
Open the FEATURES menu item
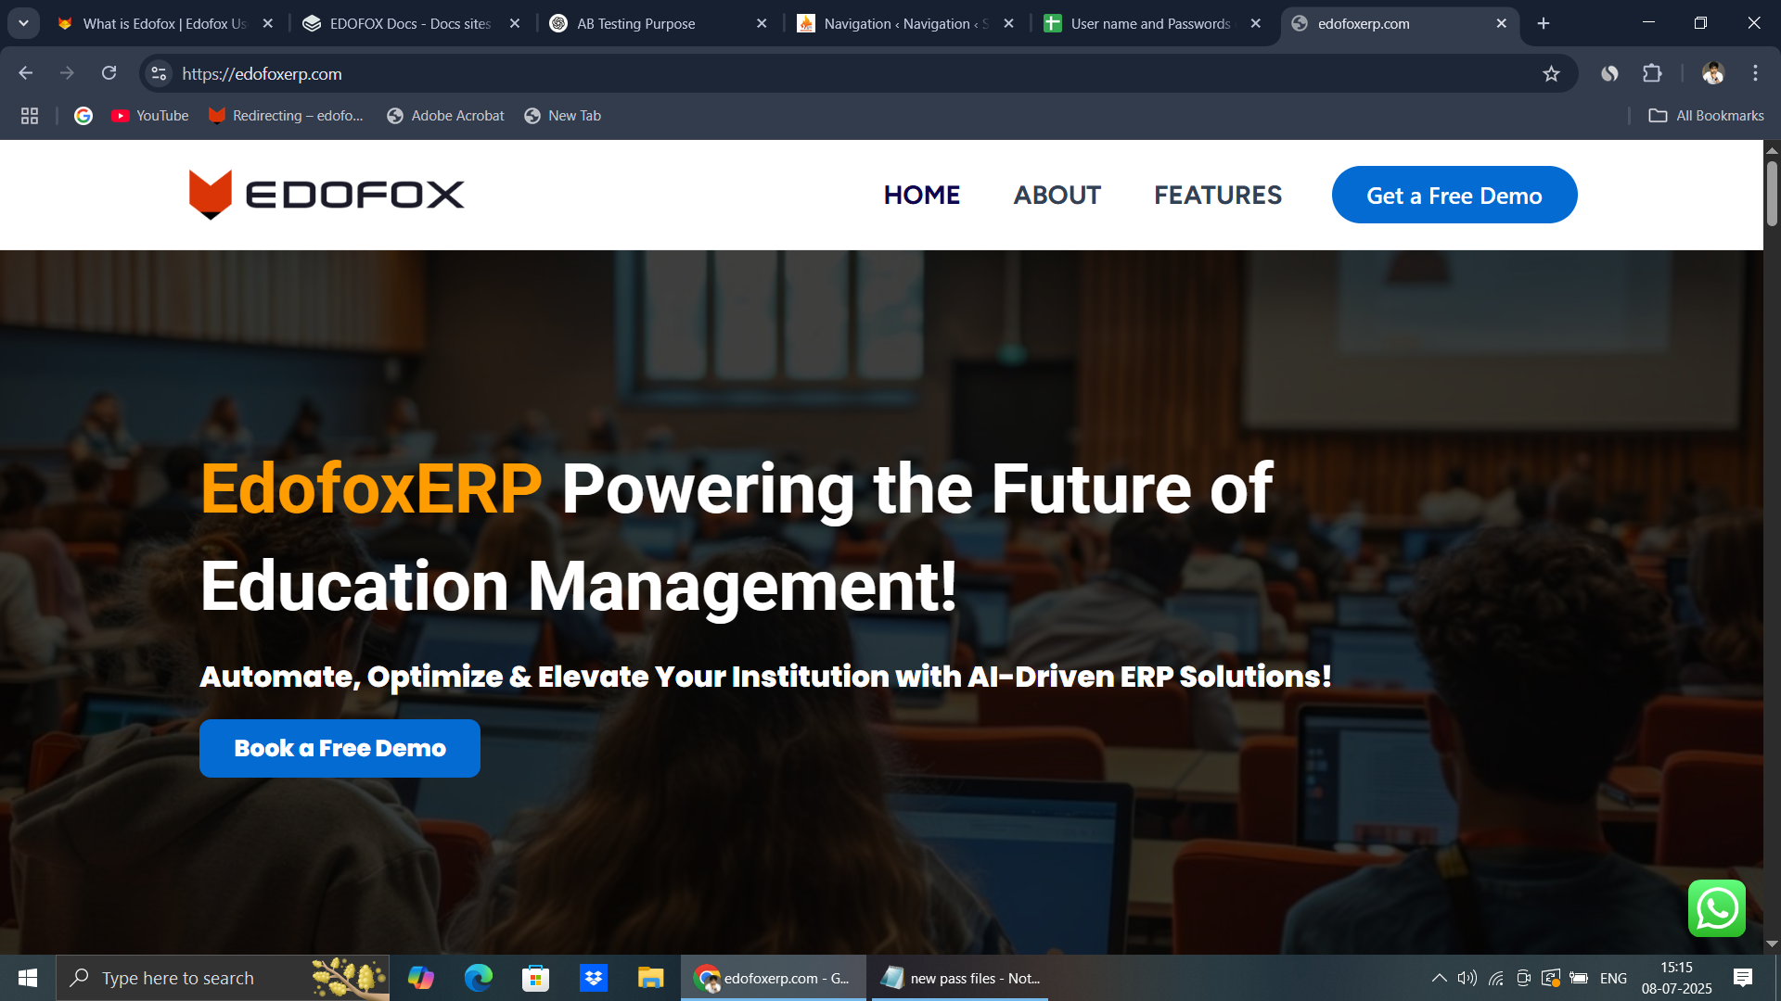pyautogui.click(x=1217, y=196)
